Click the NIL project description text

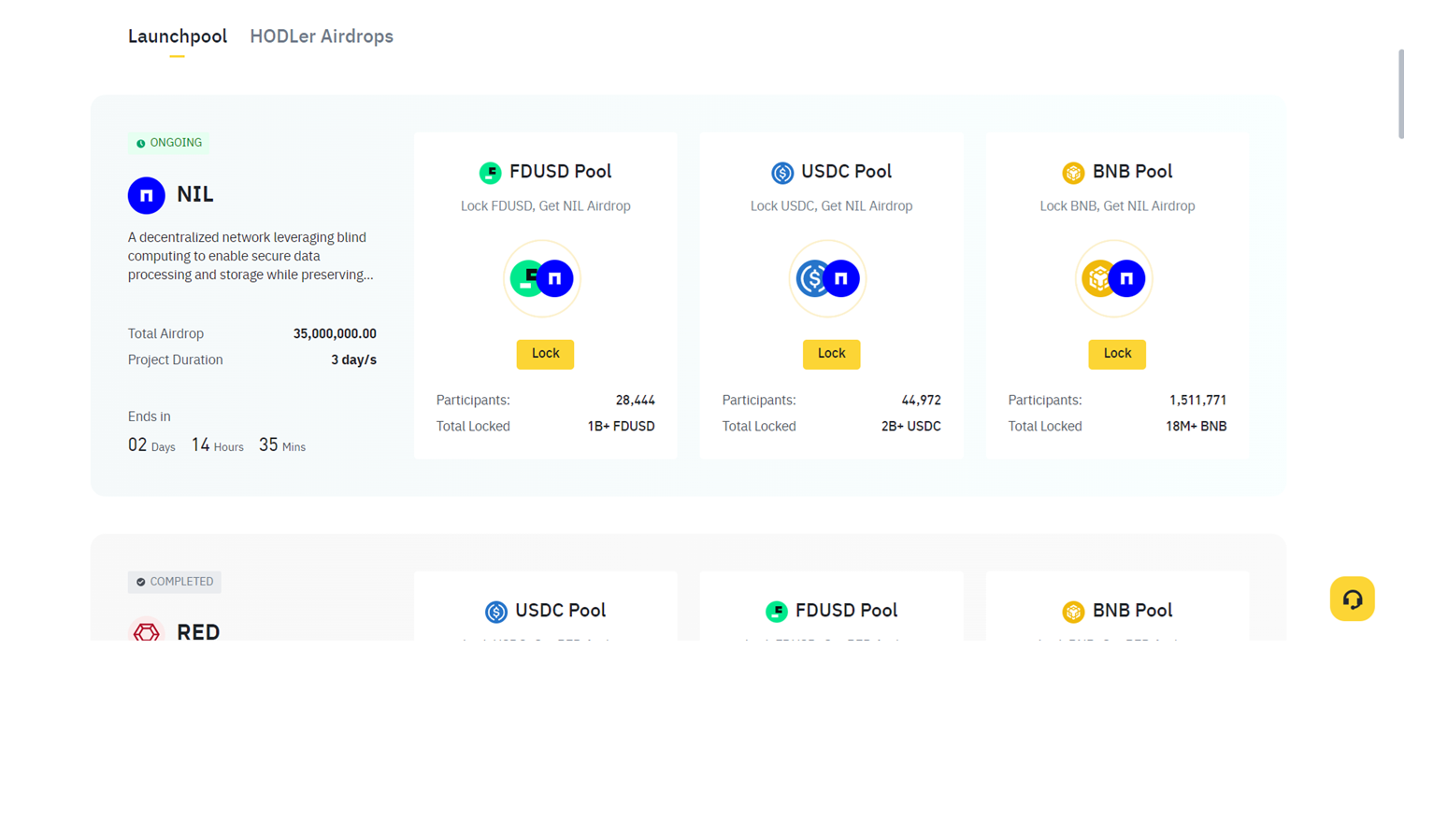click(251, 256)
